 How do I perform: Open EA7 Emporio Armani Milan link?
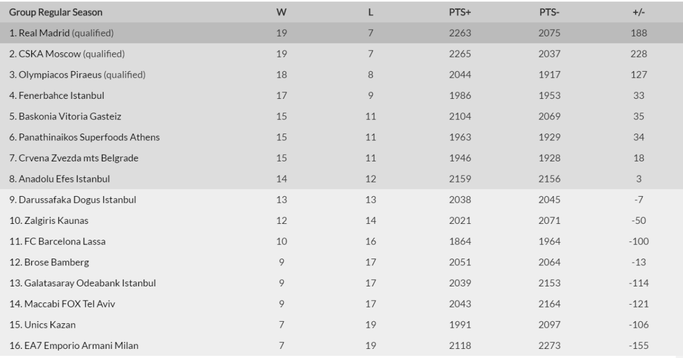click(73, 345)
